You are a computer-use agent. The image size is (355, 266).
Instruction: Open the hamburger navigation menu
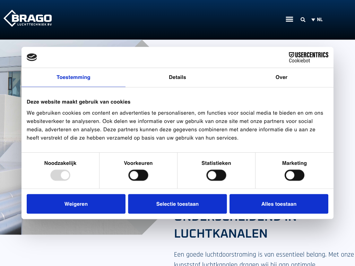pos(289,19)
